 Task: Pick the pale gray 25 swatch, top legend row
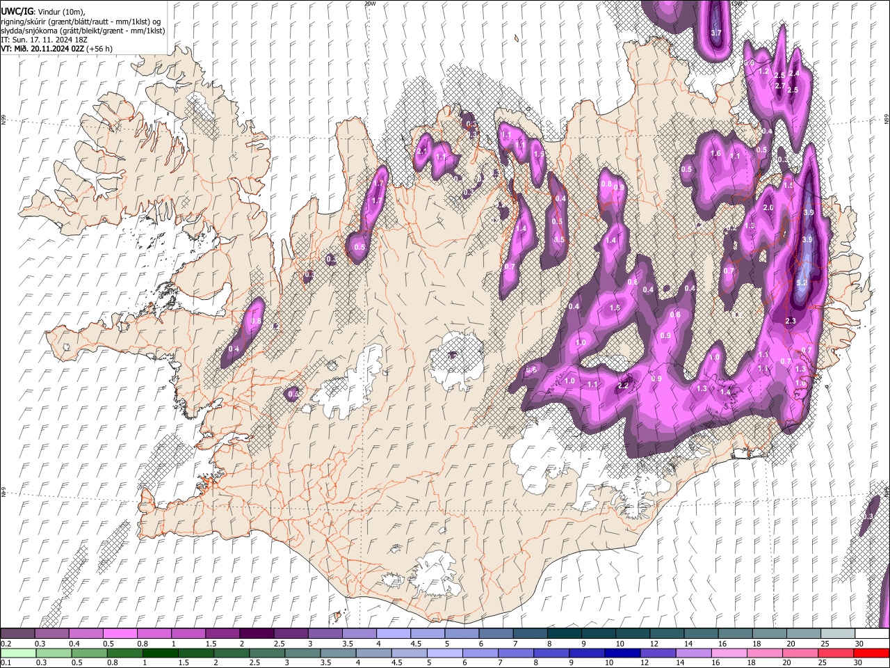pos(838,634)
